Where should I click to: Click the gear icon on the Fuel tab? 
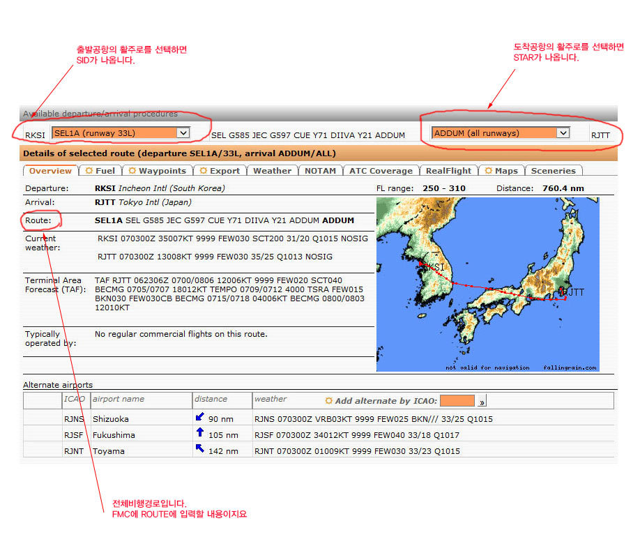point(89,171)
